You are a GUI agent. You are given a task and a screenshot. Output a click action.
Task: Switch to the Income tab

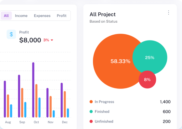tap(21, 16)
